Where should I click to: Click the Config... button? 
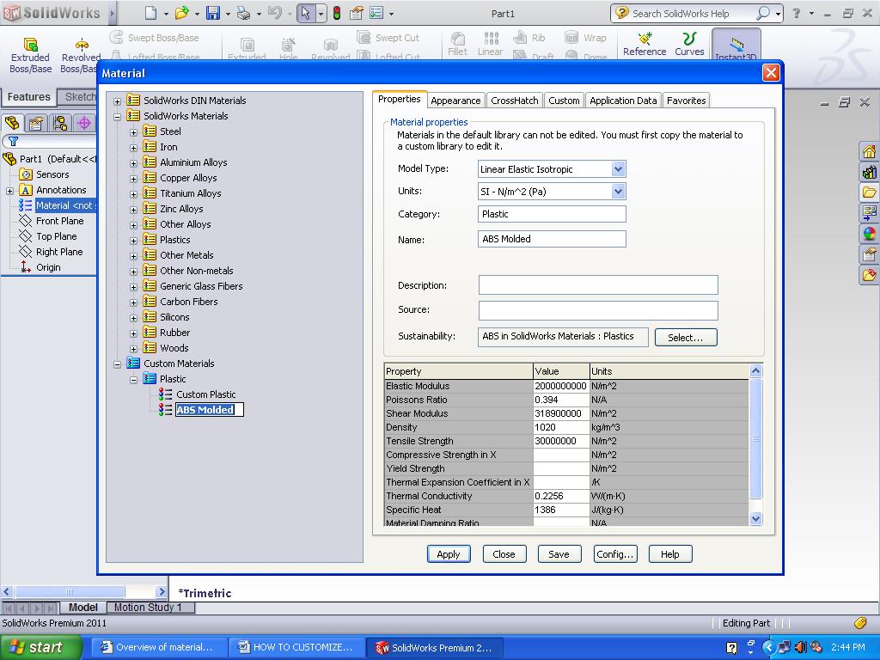pyautogui.click(x=615, y=554)
